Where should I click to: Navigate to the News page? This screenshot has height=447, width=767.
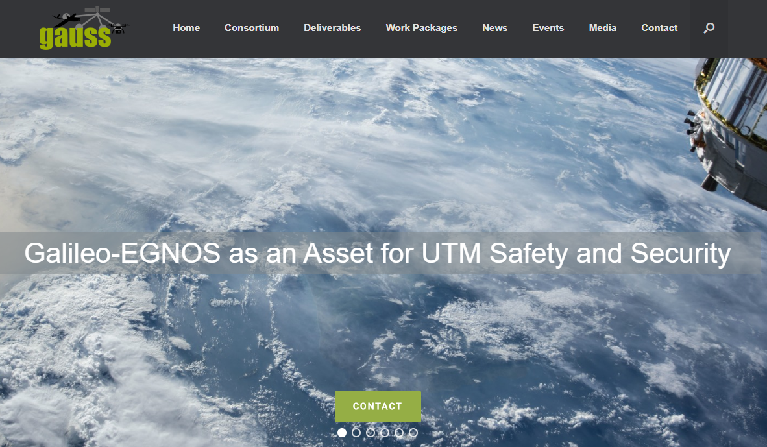(x=494, y=28)
